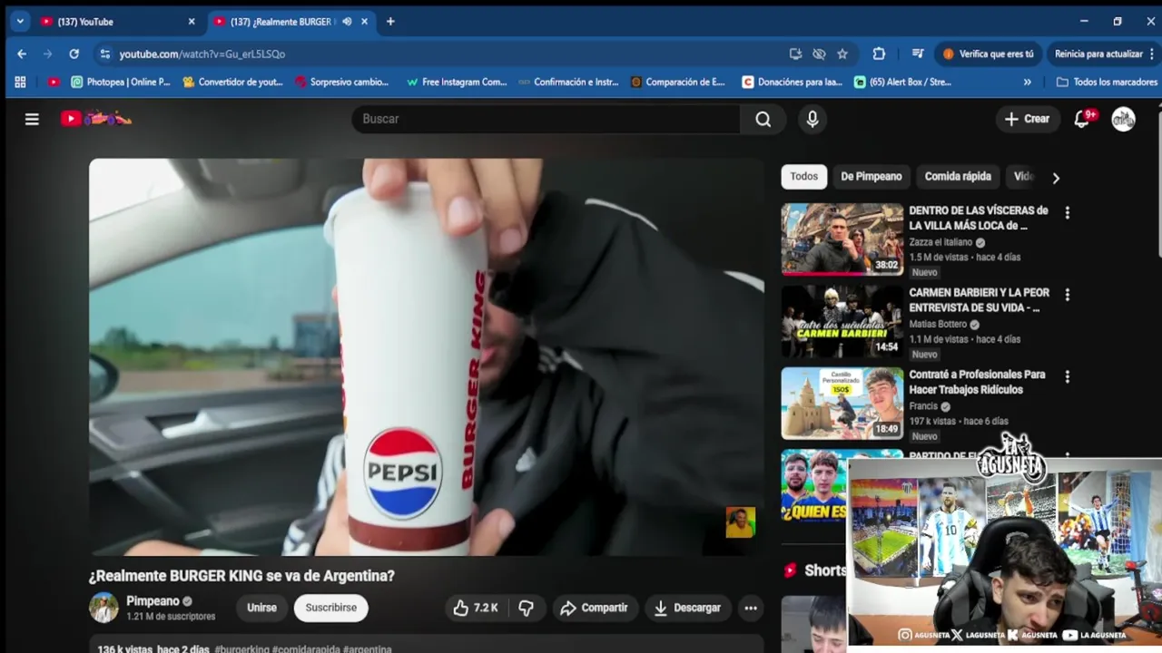Click the channel watermark in the video corner

(x=740, y=521)
